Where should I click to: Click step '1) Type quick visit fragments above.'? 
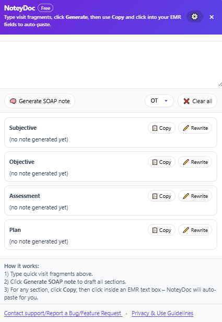[x=49, y=274]
